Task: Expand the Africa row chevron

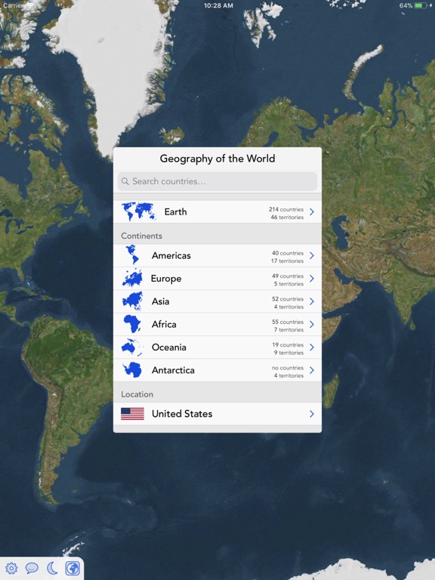Action: [x=312, y=324]
